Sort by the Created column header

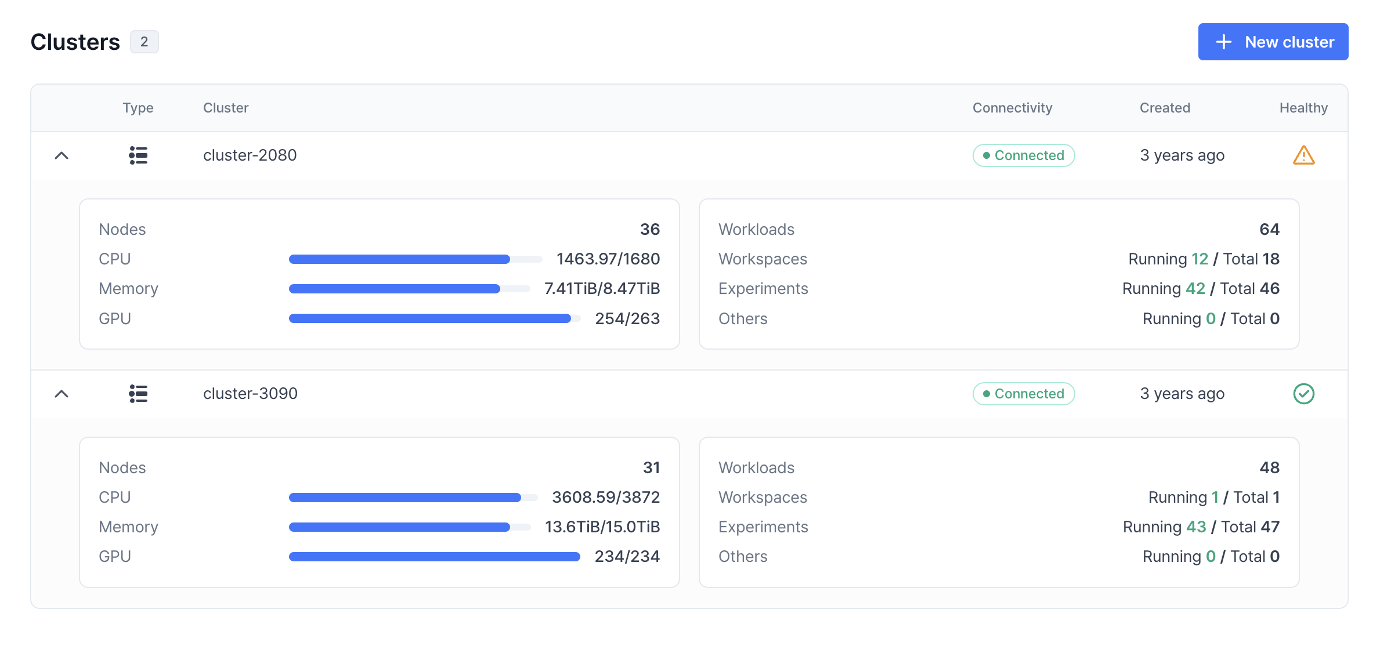1164,108
